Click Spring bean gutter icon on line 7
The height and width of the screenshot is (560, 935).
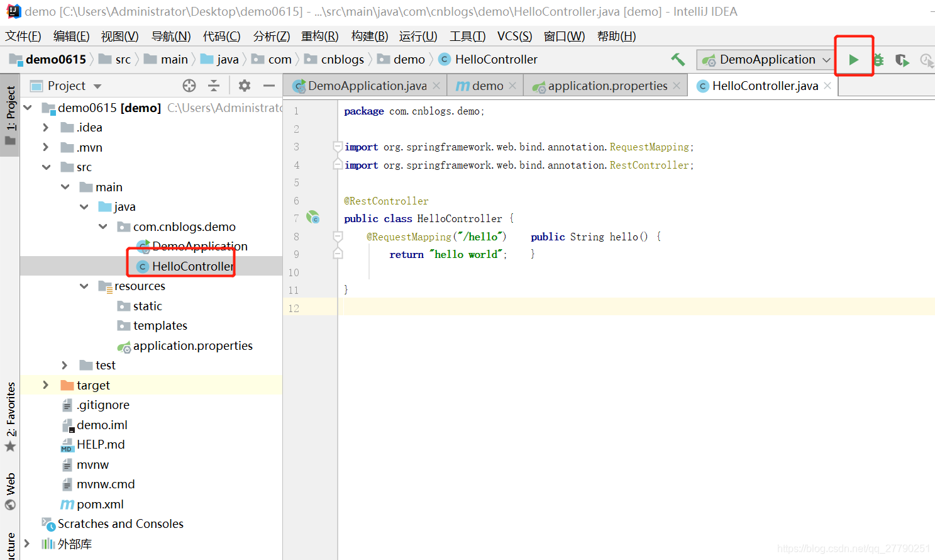(x=313, y=218)
